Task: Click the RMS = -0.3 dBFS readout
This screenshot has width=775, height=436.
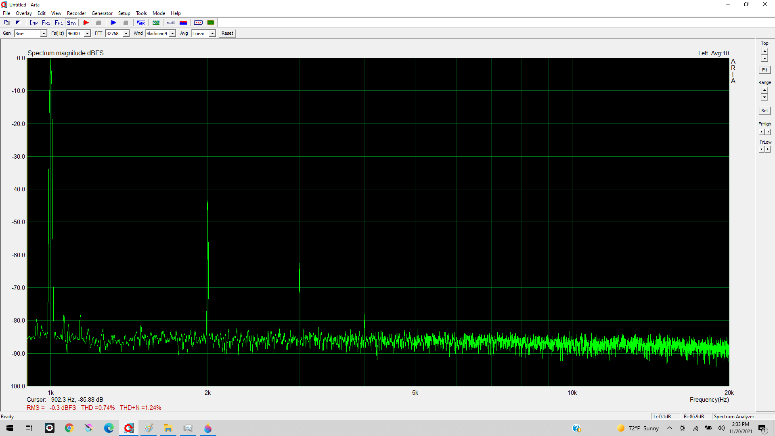Action: (x=51, y=408)
